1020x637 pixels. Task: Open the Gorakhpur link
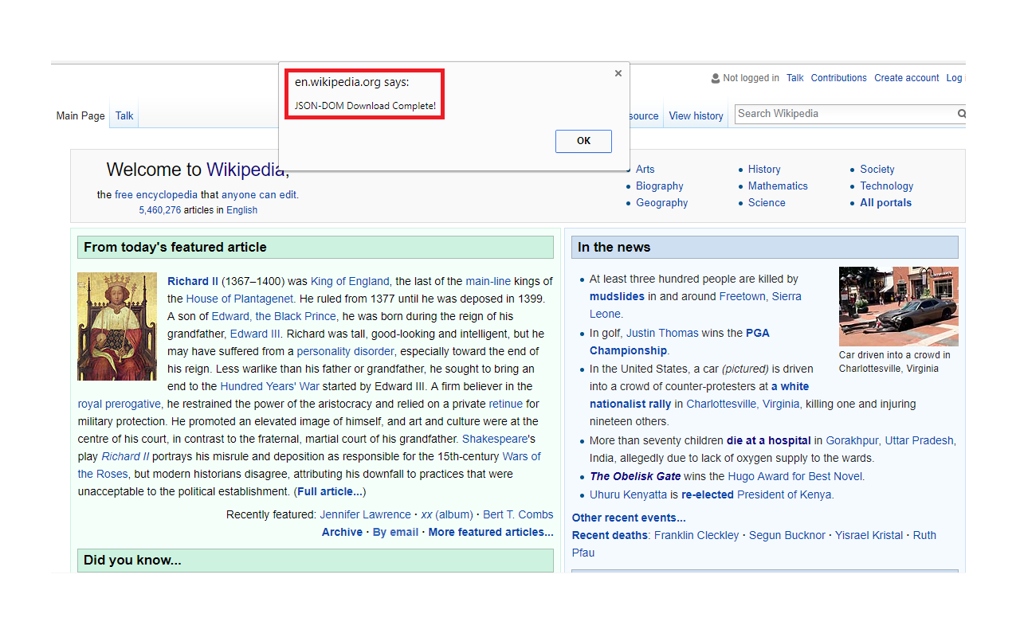pos(852,440)
